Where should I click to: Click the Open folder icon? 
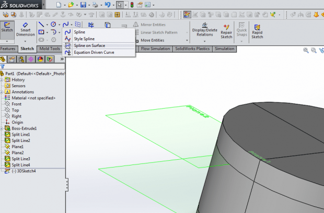tap(71, 5)
